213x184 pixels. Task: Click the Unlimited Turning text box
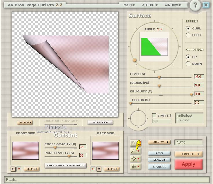point(189,118)
